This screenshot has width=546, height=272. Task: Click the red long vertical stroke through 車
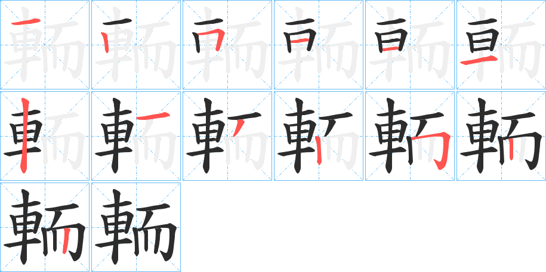(x=24, y=135)
